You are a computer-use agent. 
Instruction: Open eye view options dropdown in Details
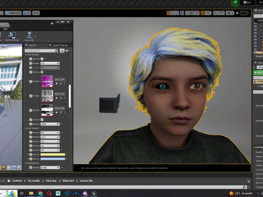(x=67, y=51)
